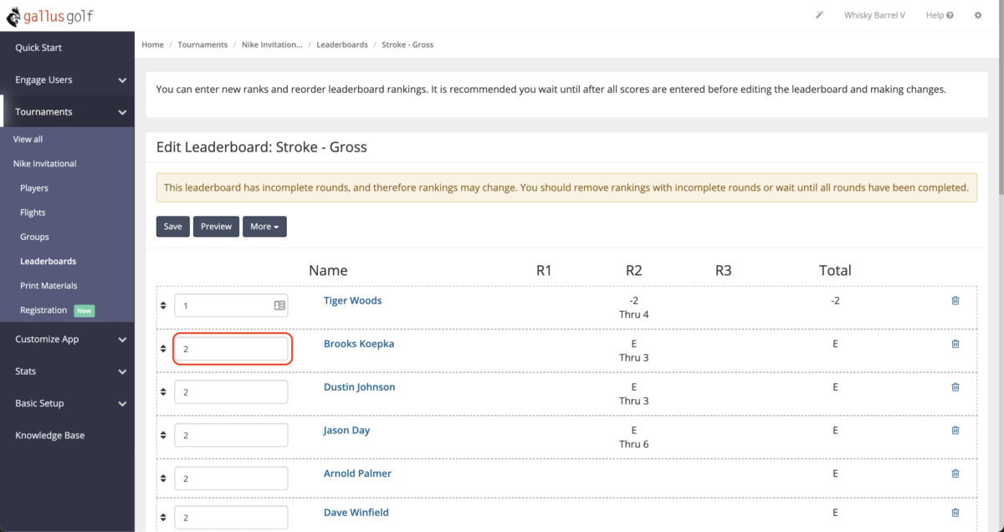Delete Dustin Johnson row with trash icon
The height and width of the screenshot is (532, 1004).
[955, 387]
